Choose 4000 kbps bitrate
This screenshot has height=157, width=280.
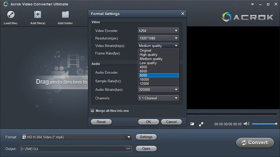click(159, 67)
